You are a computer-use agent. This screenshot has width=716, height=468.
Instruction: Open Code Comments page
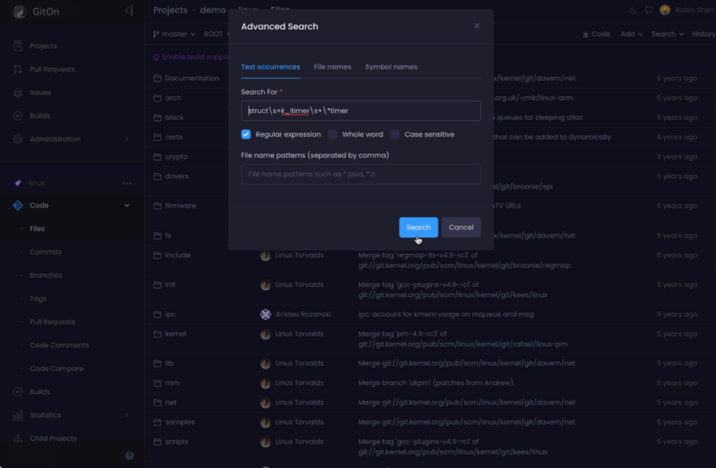59,345
